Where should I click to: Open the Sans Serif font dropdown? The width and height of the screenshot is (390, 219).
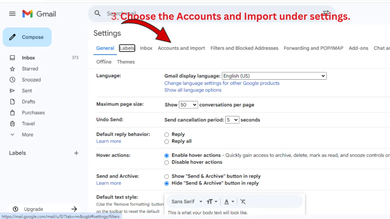coord(187,202)
